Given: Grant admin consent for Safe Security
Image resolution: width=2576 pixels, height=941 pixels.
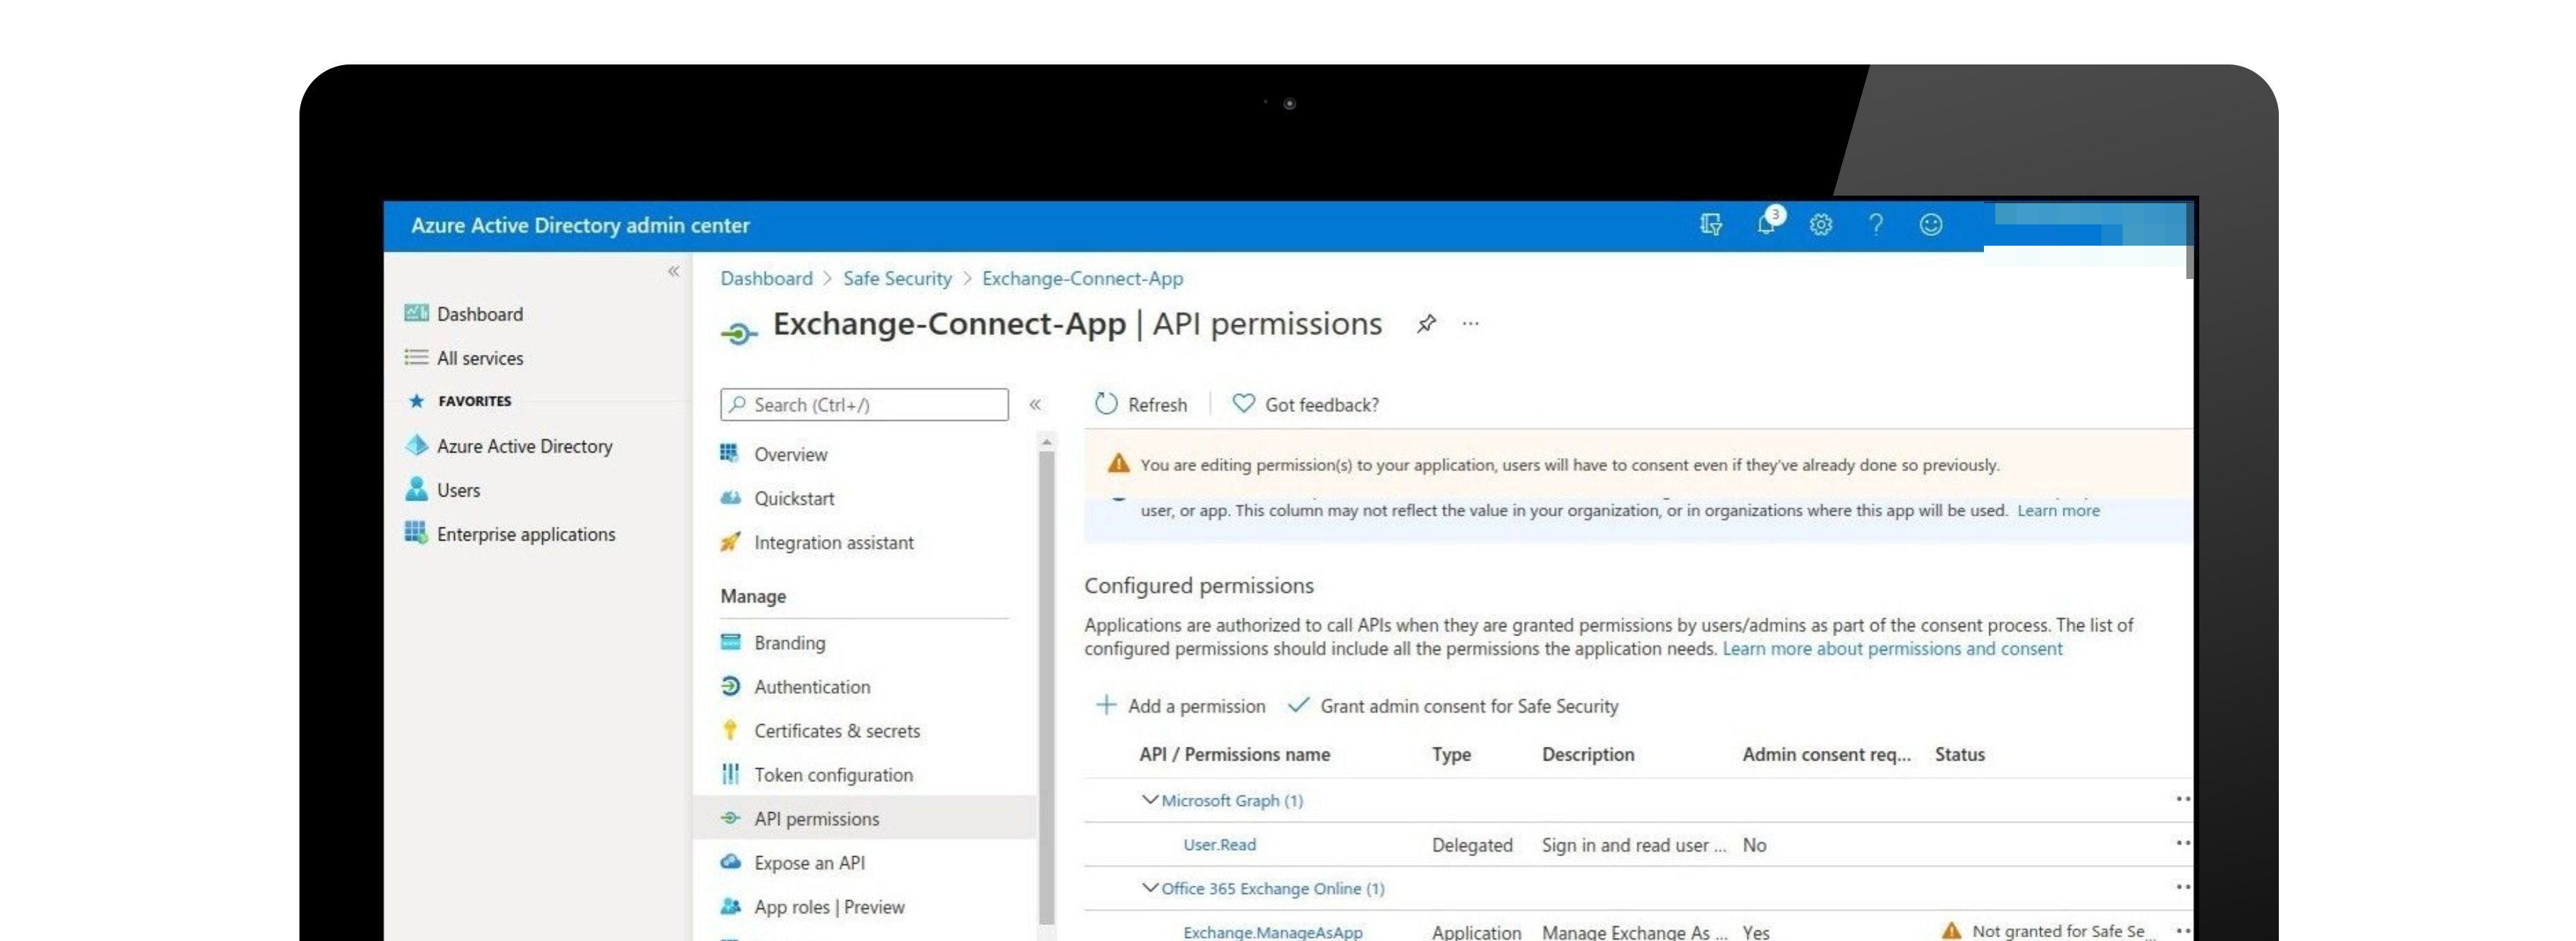Looking at the screenshot, I should pos(1453,706).
